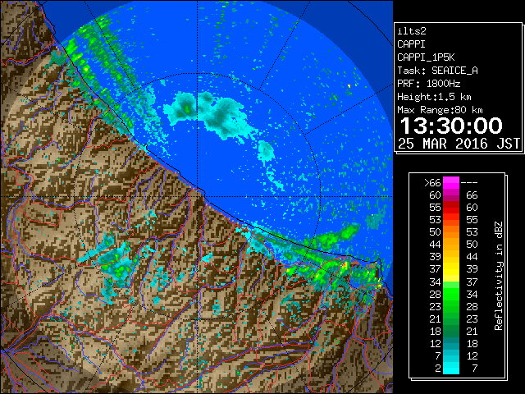Click the 'CAPPI_1P5K' product name
The width and height of the screenshot is (525, 394).
426,57
